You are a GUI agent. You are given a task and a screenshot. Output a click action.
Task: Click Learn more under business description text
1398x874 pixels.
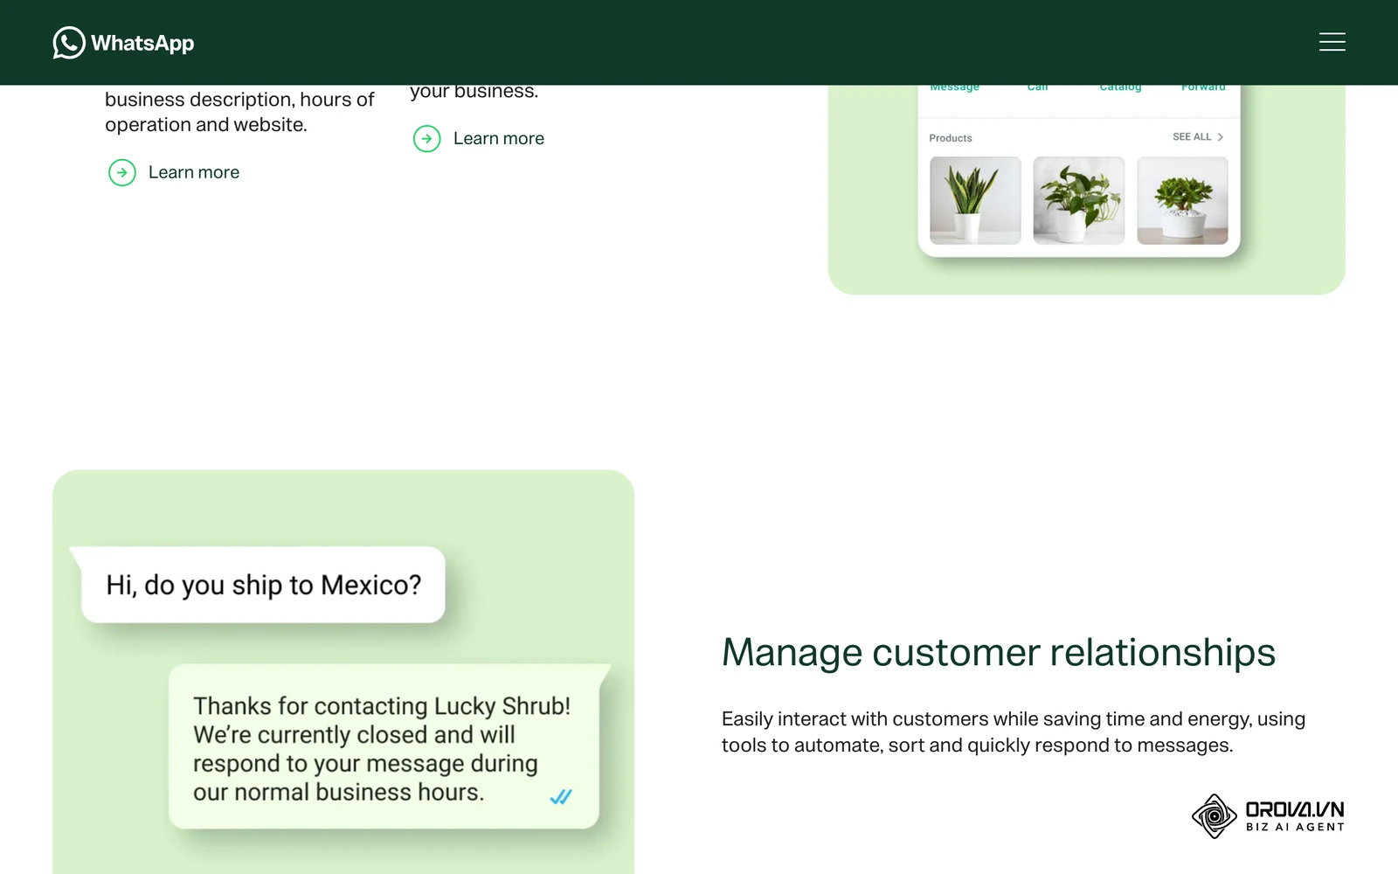(194, 172)
